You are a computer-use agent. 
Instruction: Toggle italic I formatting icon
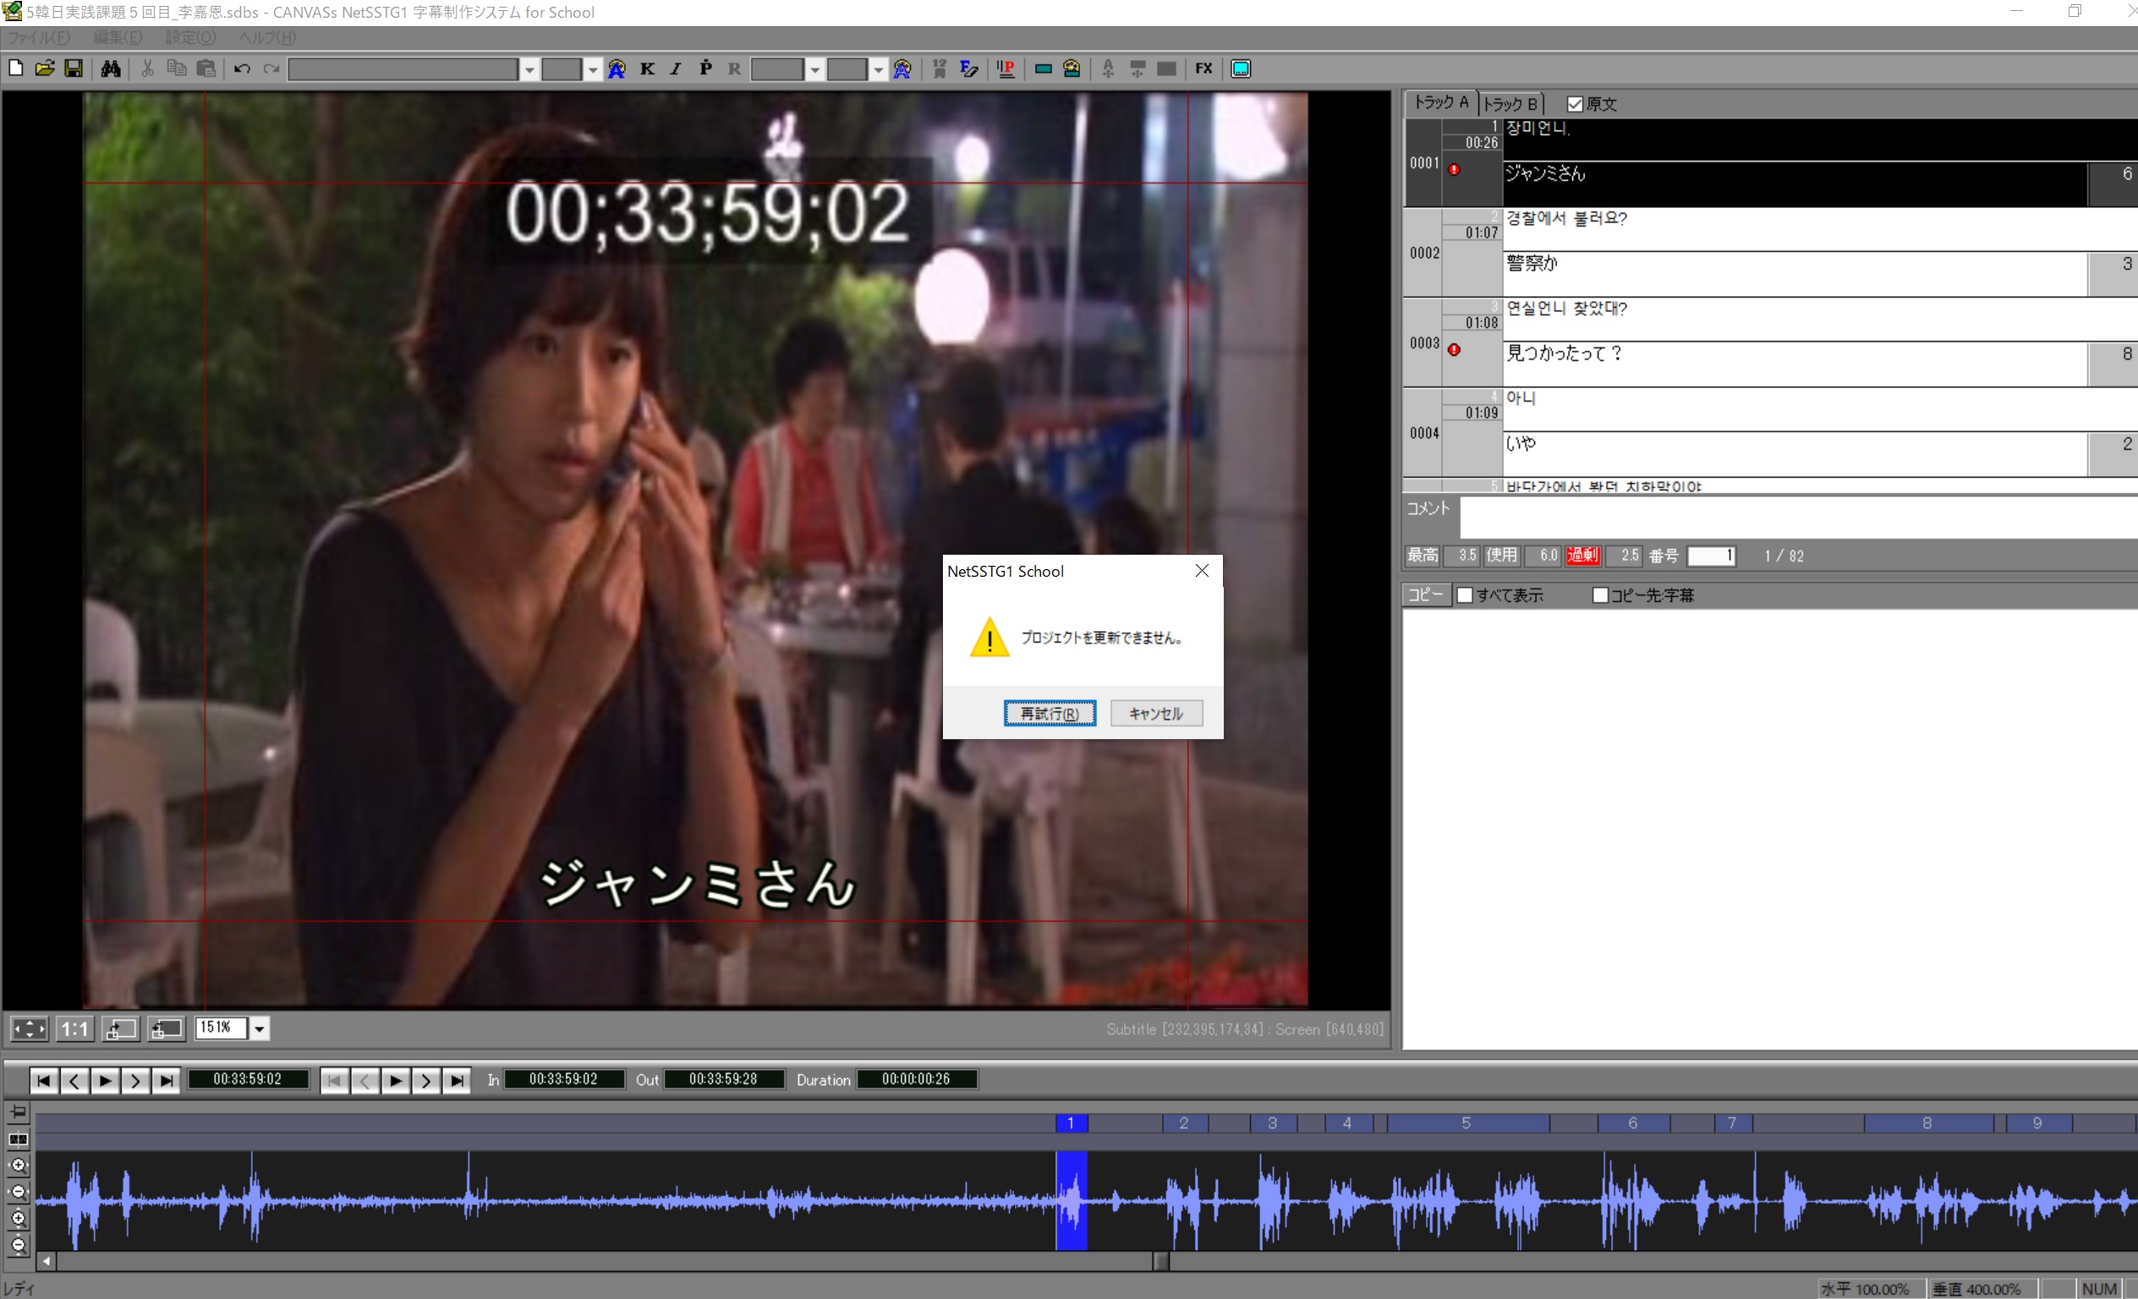coord(676,69)
